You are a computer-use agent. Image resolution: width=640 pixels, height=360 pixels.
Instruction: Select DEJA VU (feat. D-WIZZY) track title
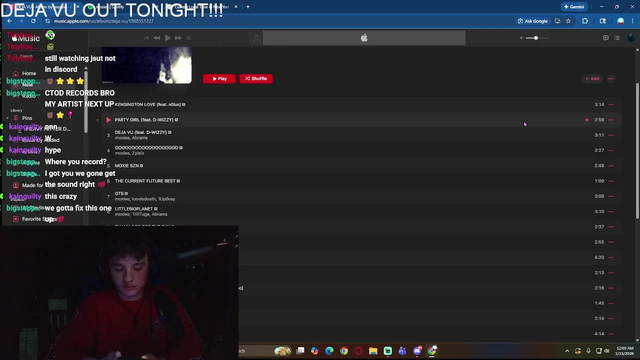tap(140, 132)
